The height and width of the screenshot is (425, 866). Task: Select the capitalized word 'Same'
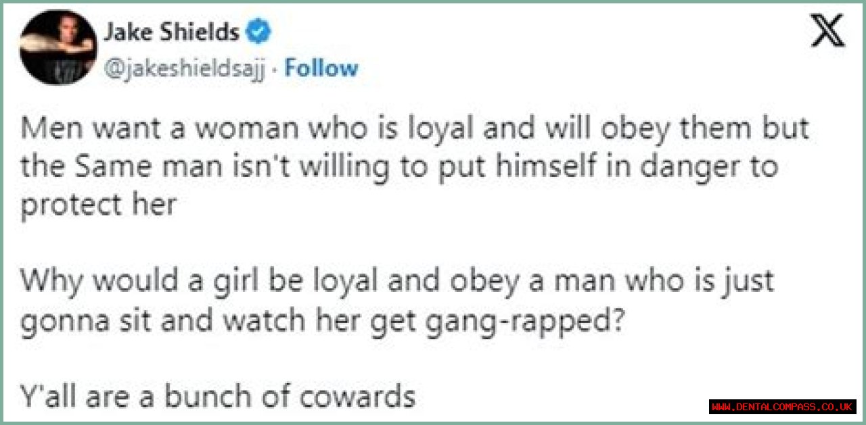tap(107, 168)
